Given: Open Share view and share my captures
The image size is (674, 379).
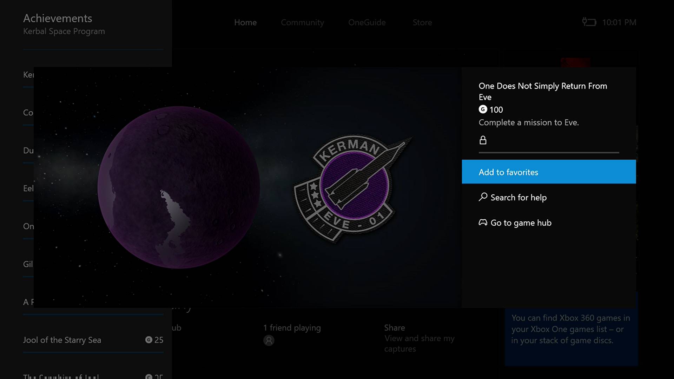Looking at the screenshot, I should (419, 338).
